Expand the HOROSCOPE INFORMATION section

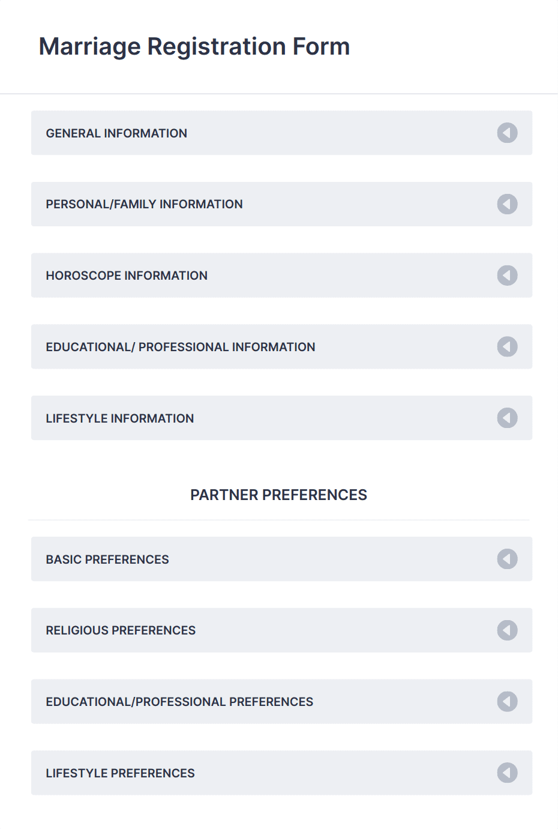click(x=279, y=275)
